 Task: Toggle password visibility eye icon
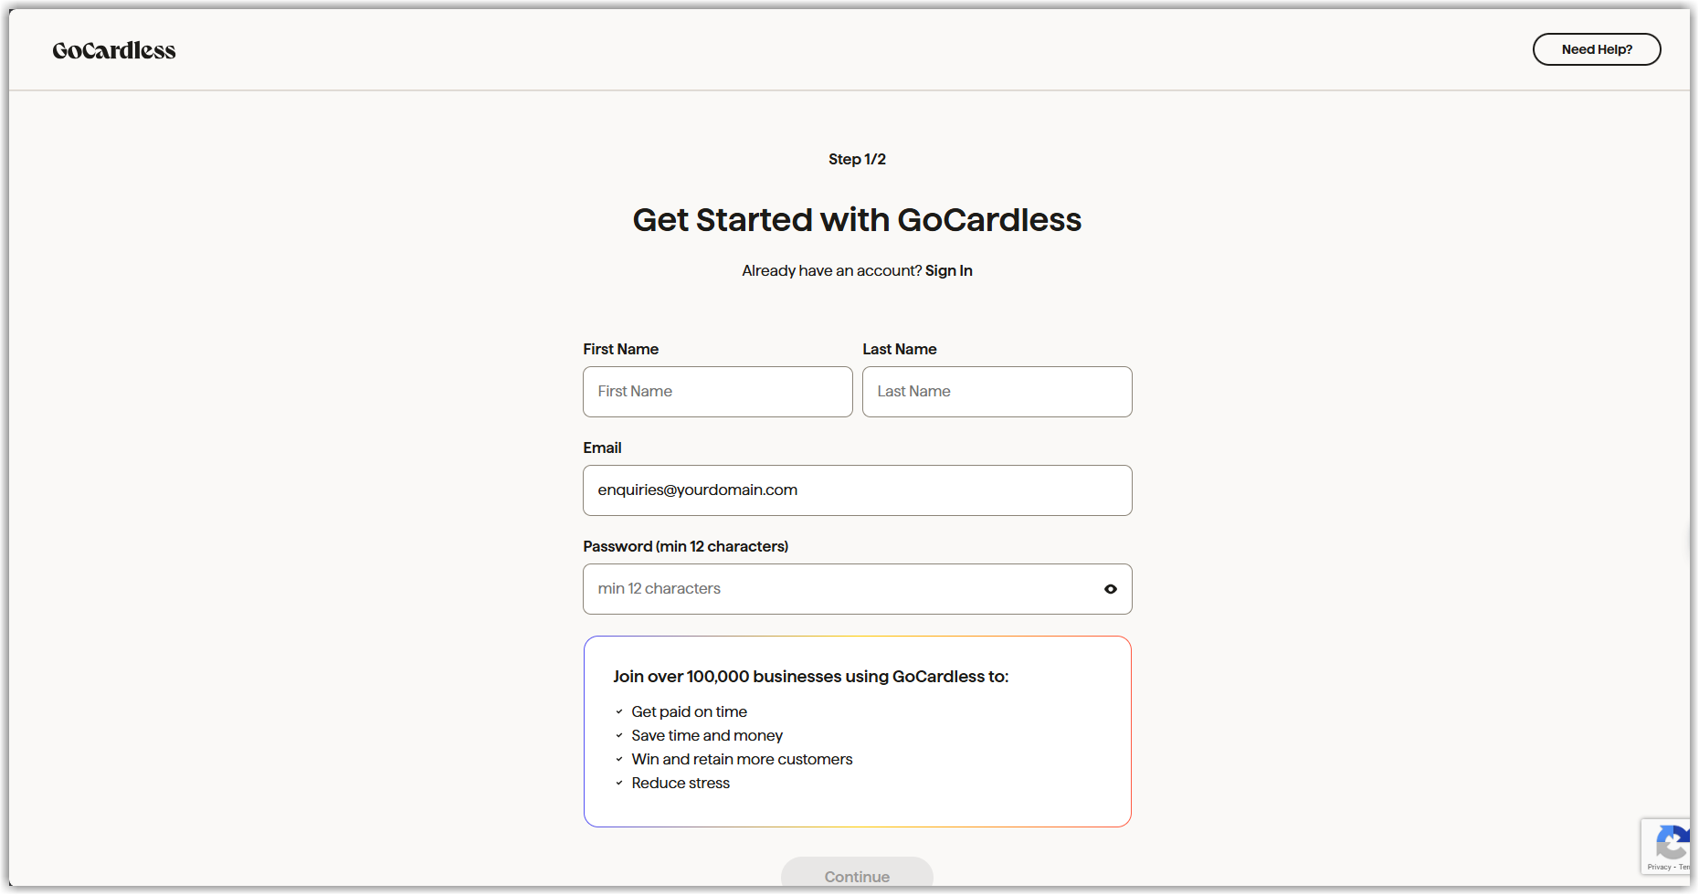1111,589
